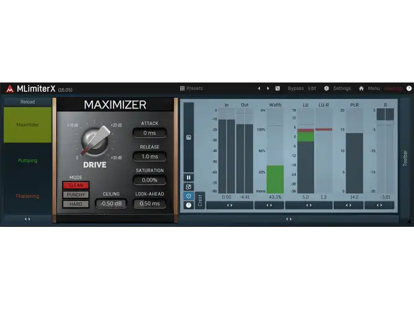Viewport: 414px width, 310px height.
Task: Click the In level meter bars
Action: tap(227, 156)
